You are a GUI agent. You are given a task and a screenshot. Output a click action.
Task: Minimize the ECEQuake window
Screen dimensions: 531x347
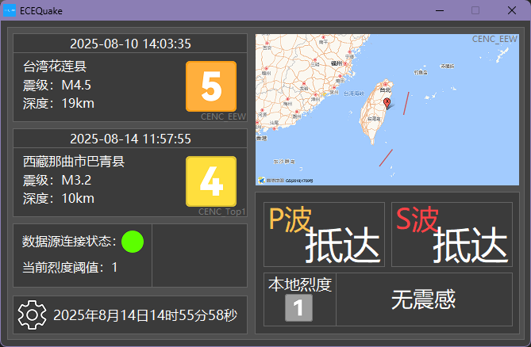point(439,10)
